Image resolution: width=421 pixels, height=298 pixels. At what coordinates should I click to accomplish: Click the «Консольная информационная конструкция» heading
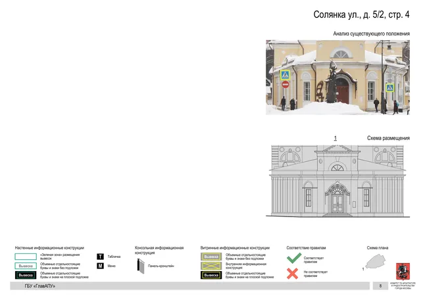click(x=159, y=250)
